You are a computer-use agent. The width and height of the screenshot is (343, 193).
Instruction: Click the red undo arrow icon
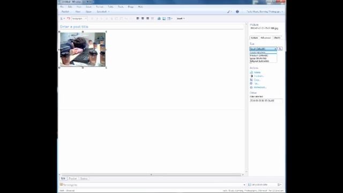click(x=69, y=19)
